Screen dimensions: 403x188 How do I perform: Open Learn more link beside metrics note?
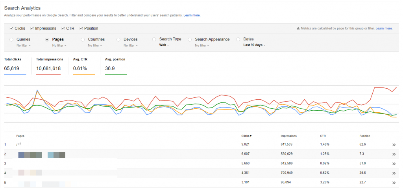[x=384, y=29]
